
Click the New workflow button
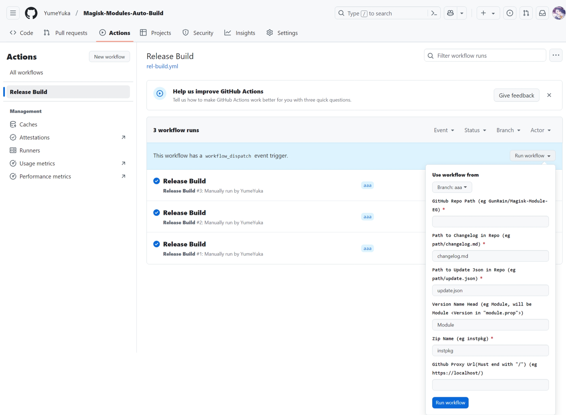[109, 57]
